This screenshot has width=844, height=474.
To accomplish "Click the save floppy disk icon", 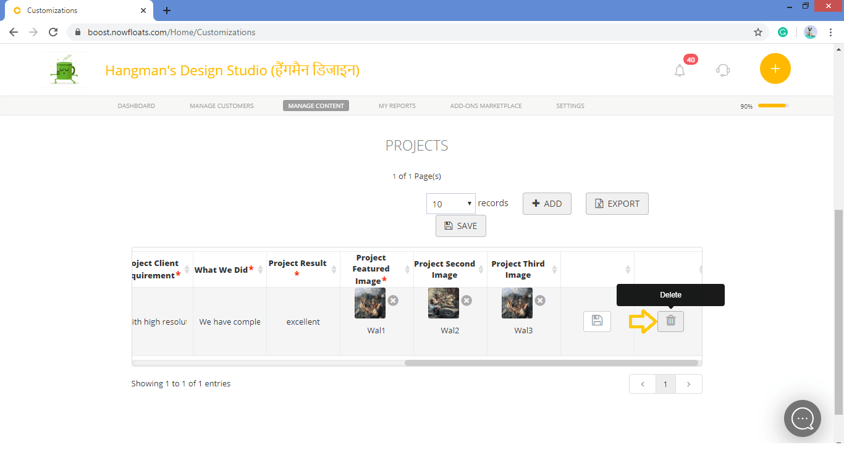I will coord(597,321).
